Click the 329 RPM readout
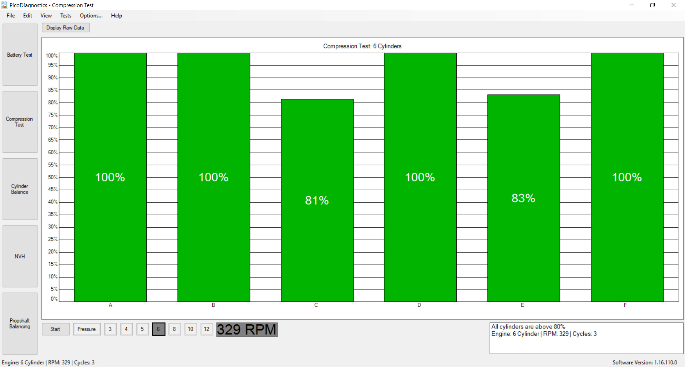Viewport: 685px width, 367px height. (x=247, y=330)
